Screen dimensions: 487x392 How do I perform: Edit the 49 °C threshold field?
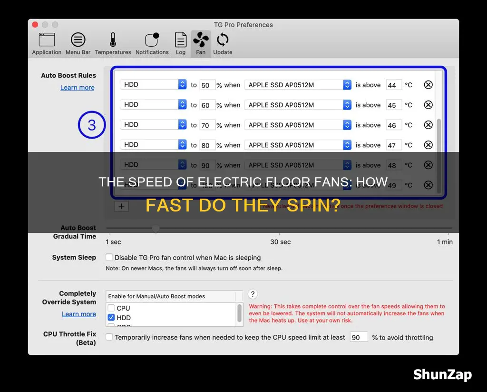393,185
